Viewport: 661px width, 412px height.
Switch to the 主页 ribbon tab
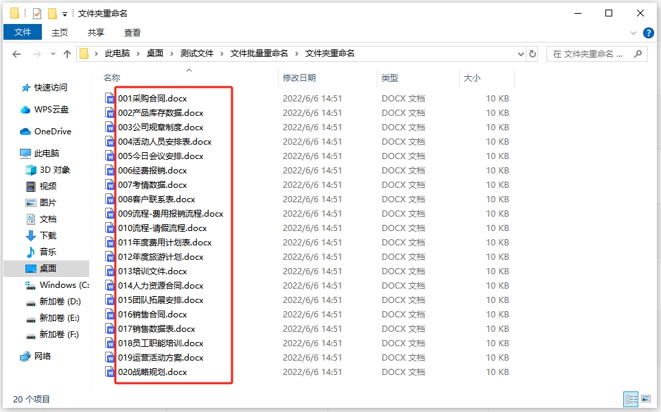coord(60,32)
